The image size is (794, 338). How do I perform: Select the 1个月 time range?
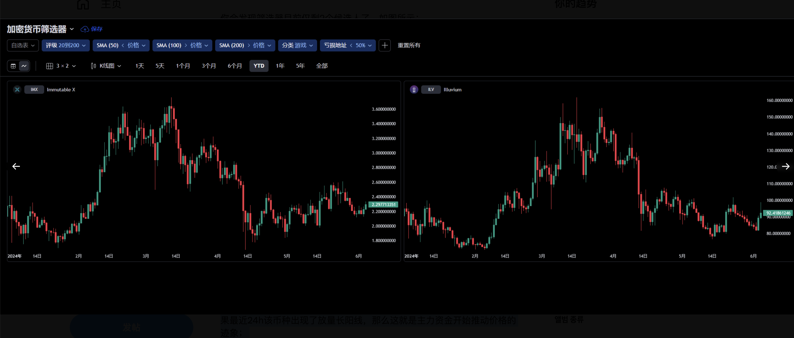coord(183,66)
